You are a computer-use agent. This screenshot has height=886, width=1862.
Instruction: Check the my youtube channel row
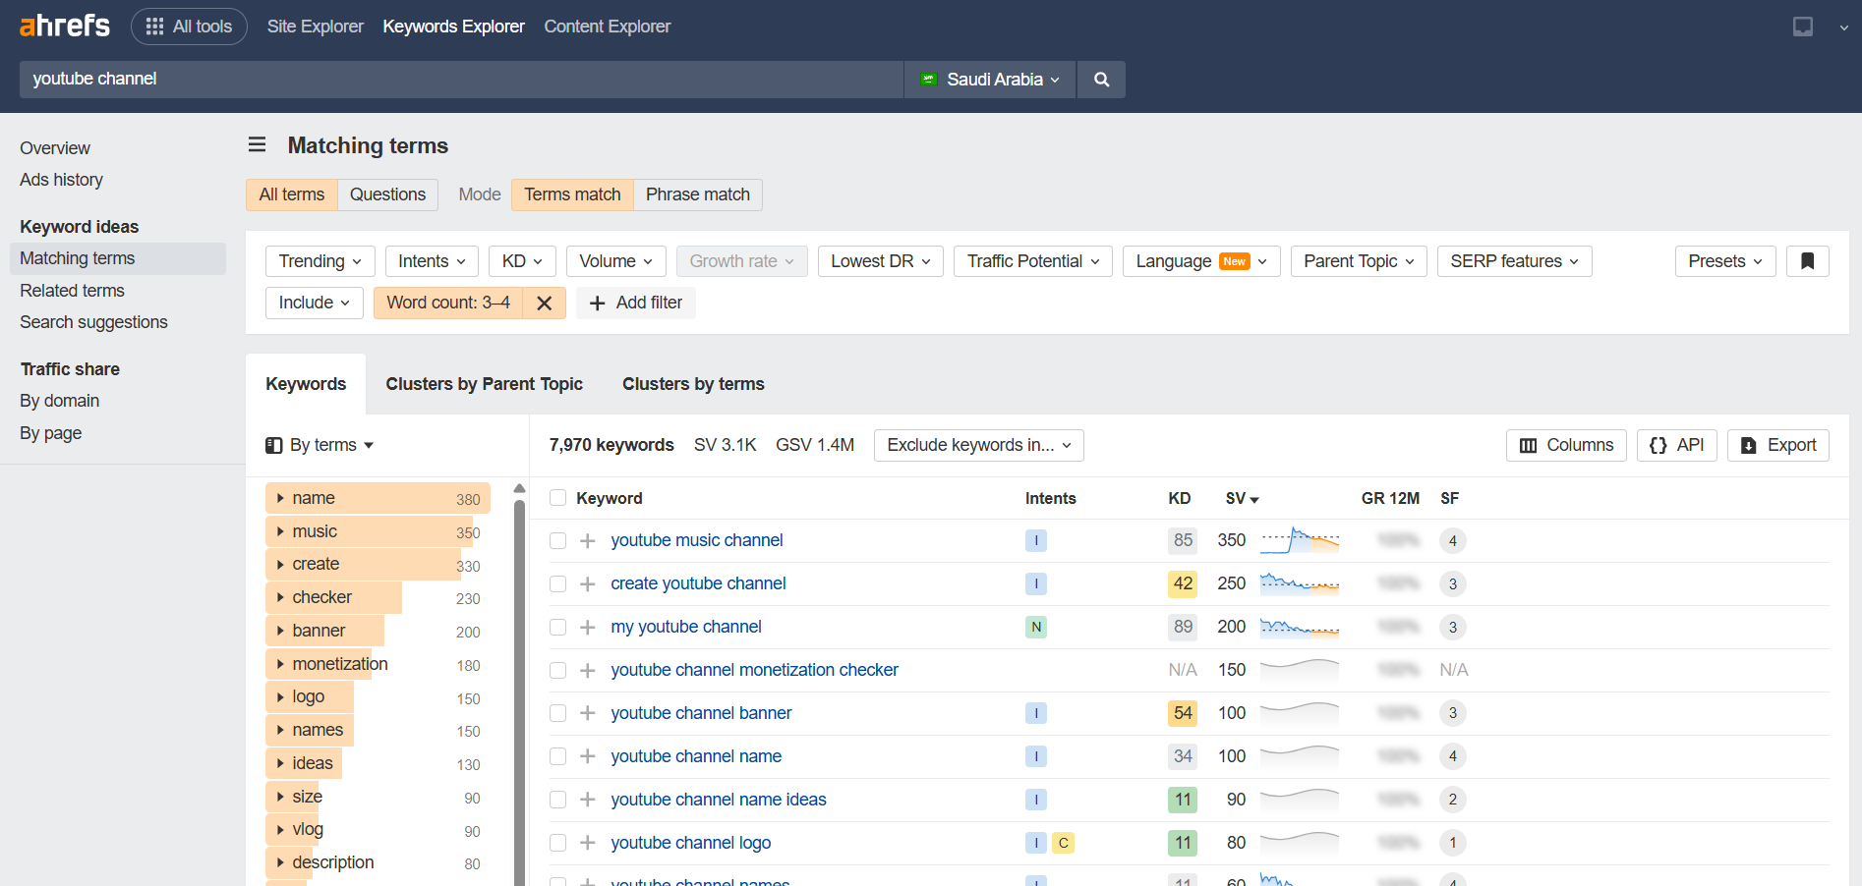pyautogui.click(x=557, y=628)
